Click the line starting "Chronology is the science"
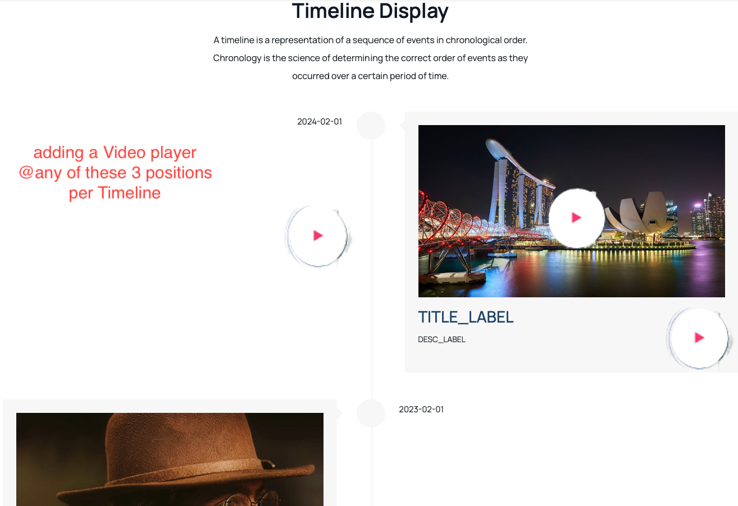 [x=371, y=58]
